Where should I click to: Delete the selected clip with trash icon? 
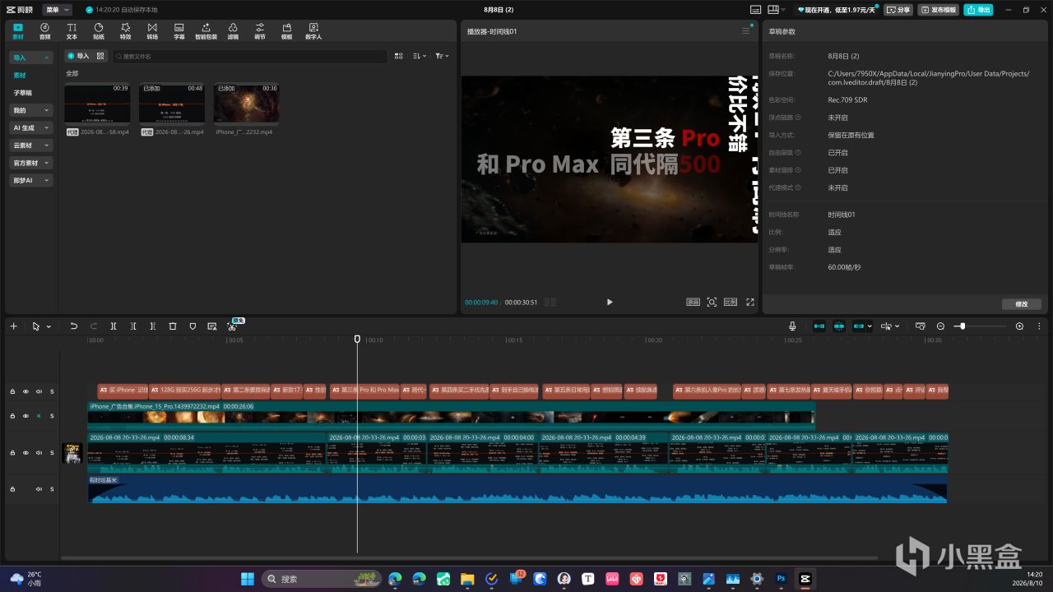[173, 326]
